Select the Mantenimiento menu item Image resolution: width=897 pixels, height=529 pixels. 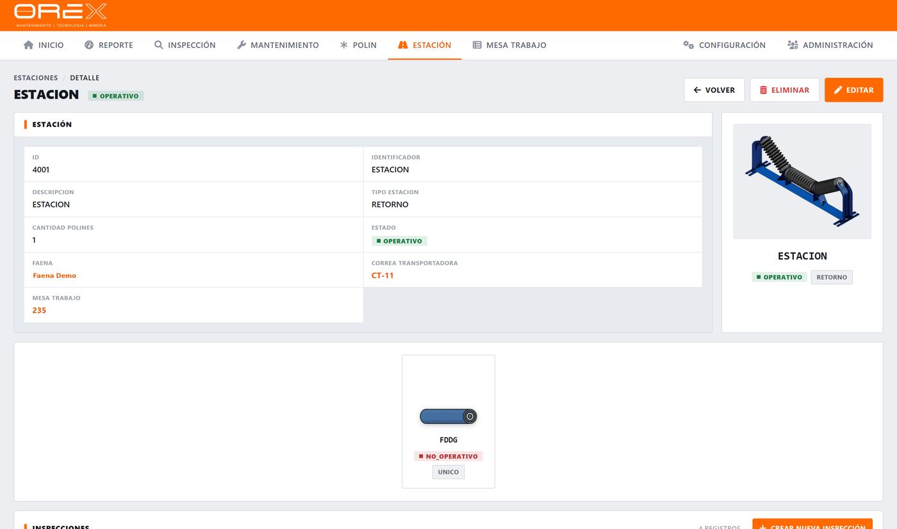[x=278, y=45]
